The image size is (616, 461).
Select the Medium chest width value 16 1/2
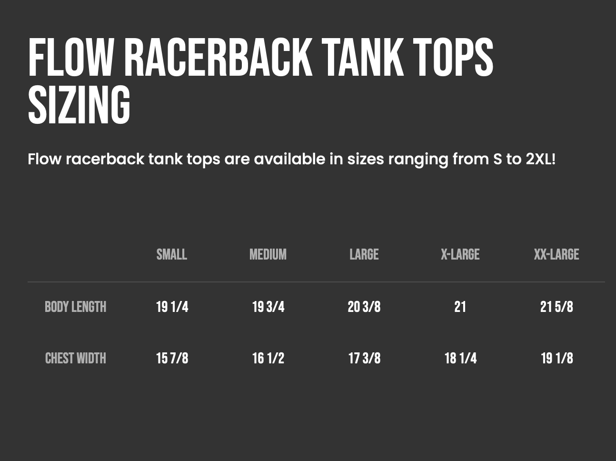click(268, 359)
